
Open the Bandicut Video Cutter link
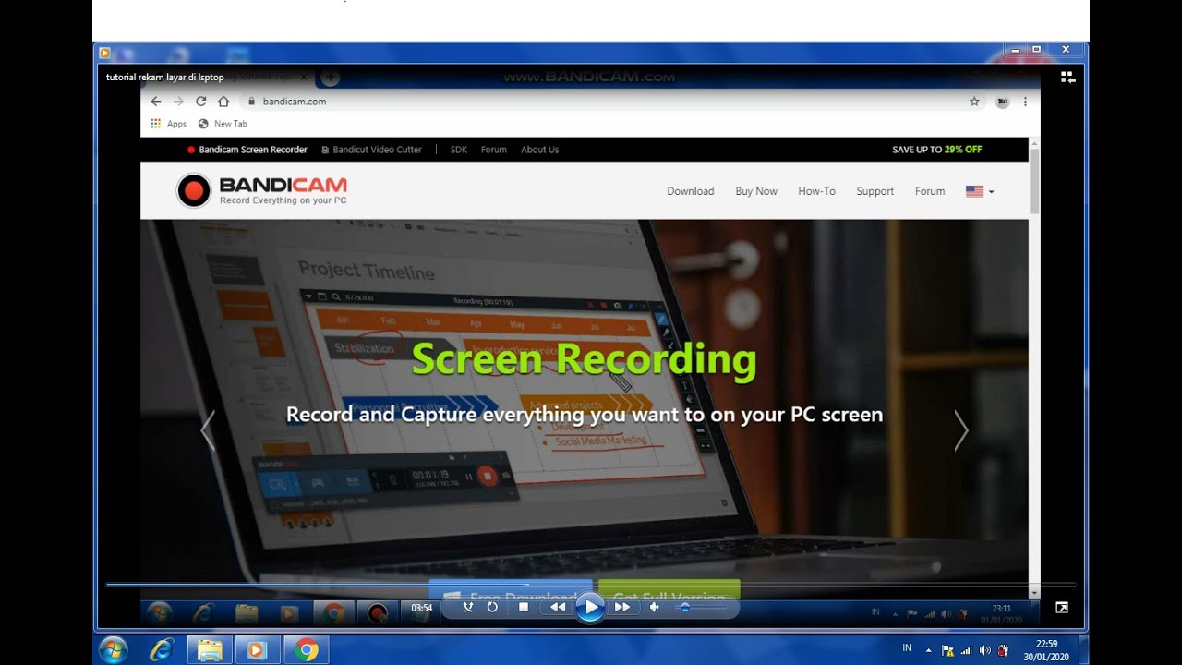tap(371, 150)
